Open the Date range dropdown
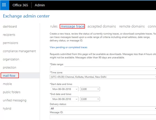 [103, 69]
